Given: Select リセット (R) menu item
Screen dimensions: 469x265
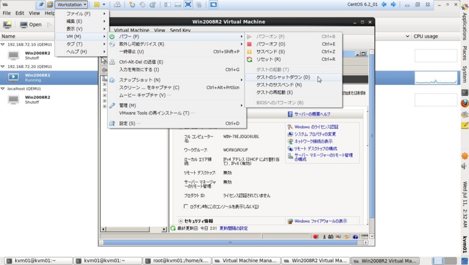Looking at the screenshot, I should tap(294, 59).
